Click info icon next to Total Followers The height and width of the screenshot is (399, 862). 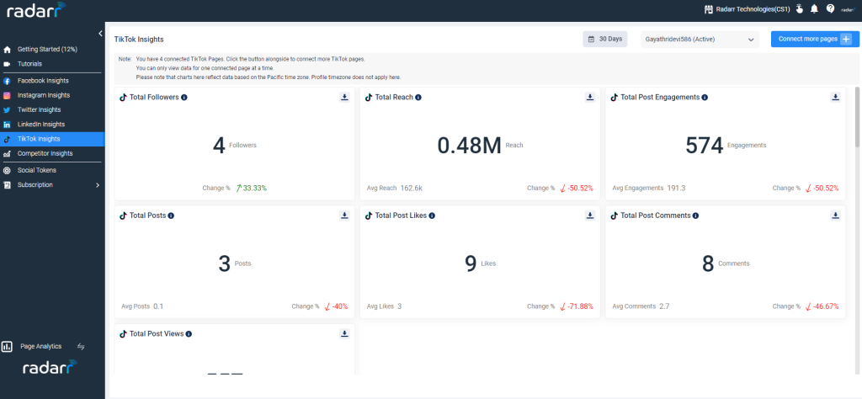coord(184,98)
